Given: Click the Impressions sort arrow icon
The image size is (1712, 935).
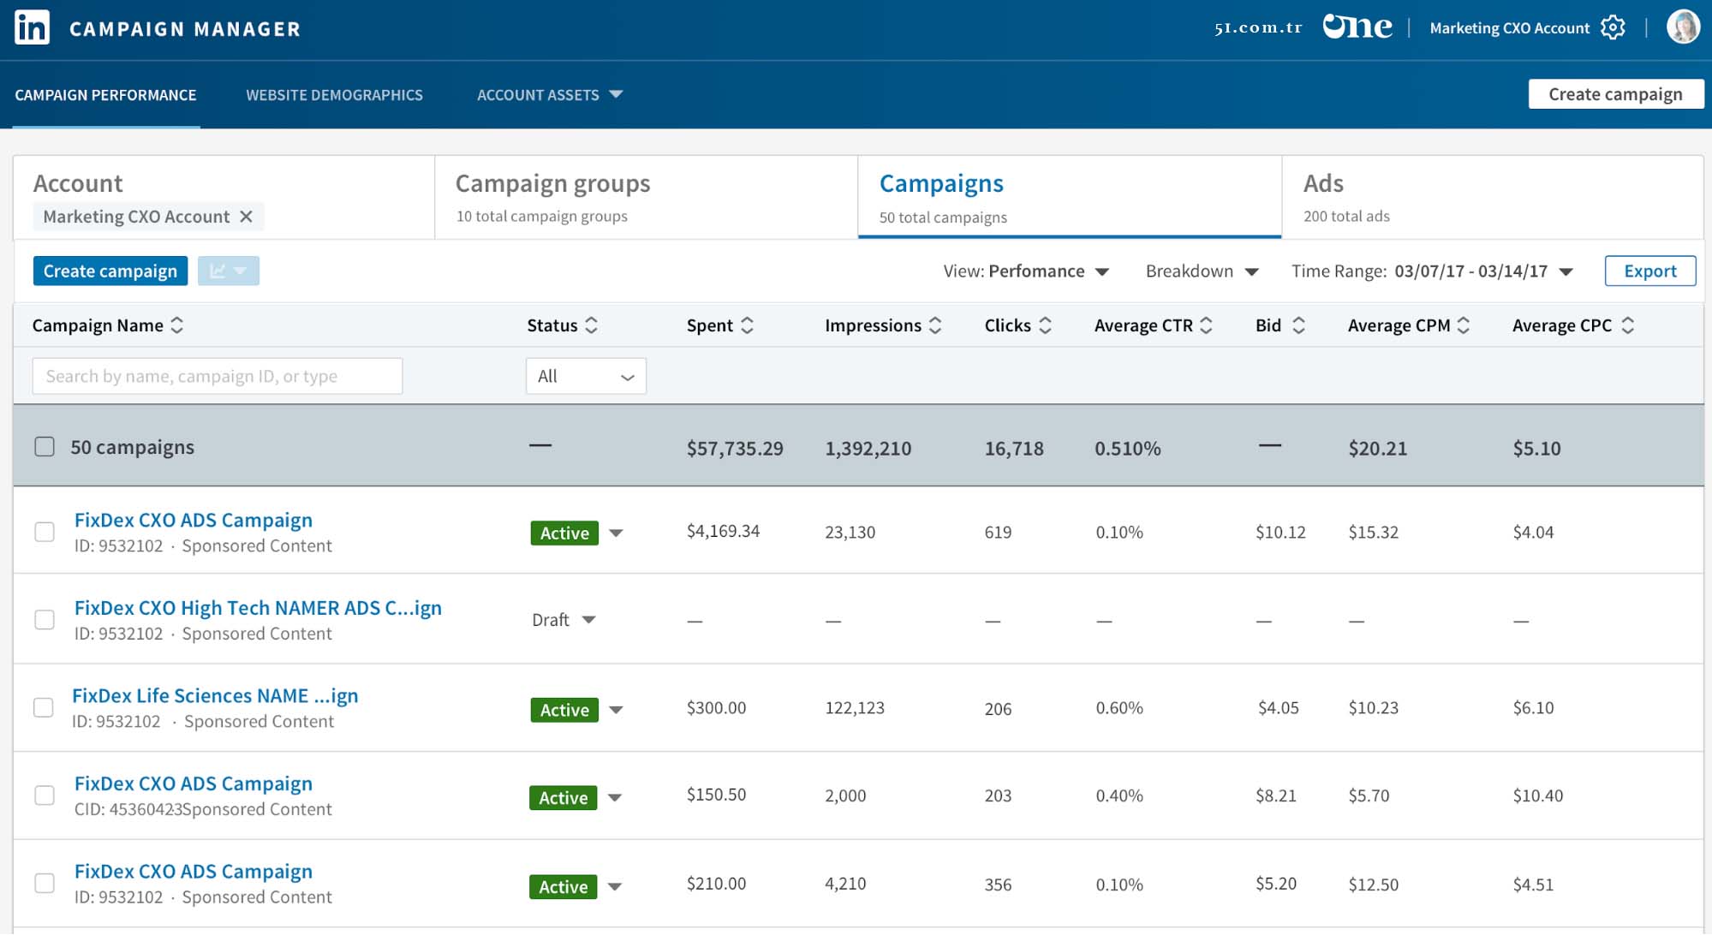Looking at the screenshot, I should coord(937,325).
